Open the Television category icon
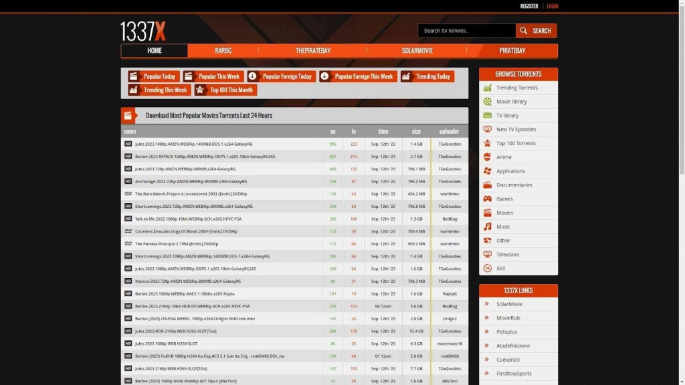 click(x=488, y=255)
